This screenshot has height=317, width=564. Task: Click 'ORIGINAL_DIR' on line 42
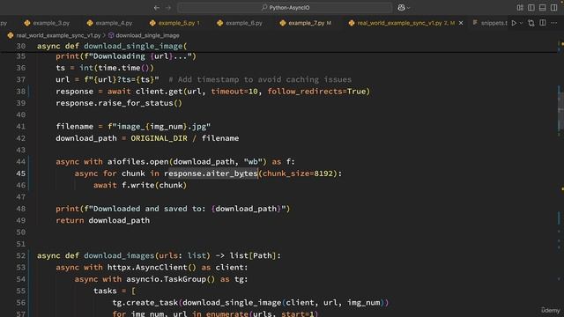pos(159,138)
